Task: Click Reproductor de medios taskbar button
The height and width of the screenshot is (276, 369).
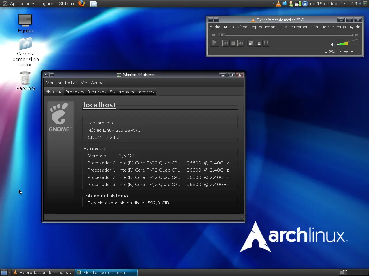Action: click(42, 272)
